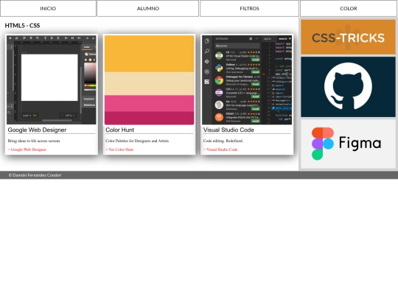Click the orange-yellow palette stripe
398x298 pixels.
pyautogui.click(x=149, y=54)
